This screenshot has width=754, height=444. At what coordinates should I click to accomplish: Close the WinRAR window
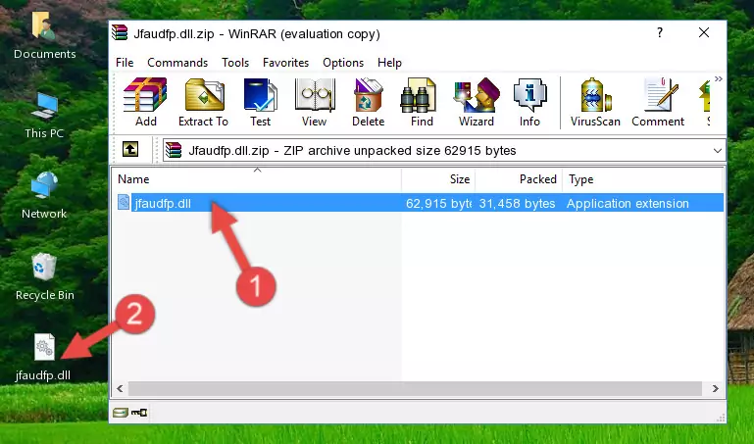click(704, 32)
